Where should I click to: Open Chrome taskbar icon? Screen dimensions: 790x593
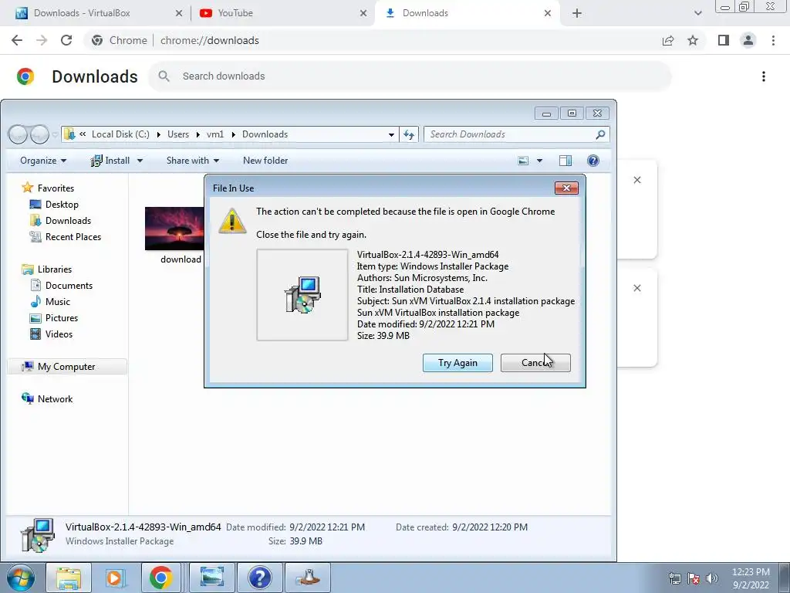160,578
